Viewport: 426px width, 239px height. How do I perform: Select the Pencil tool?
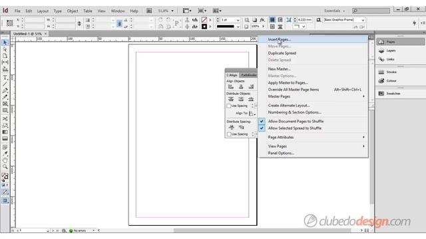(5, 97)
